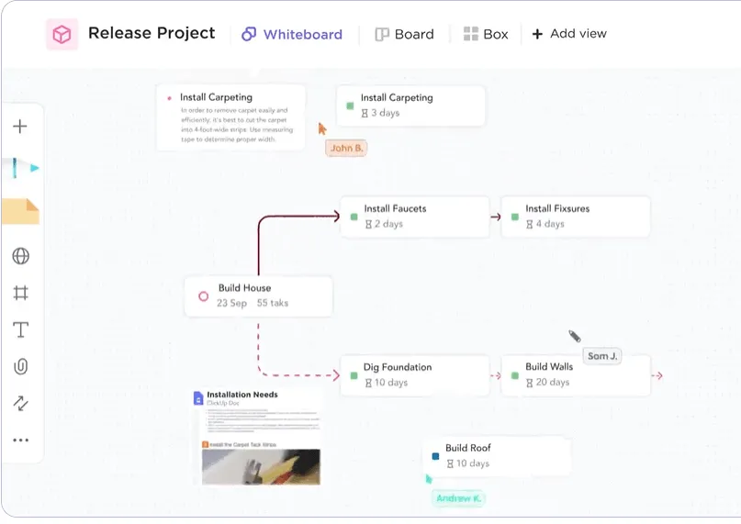Select the connector arrows tool

[x=20, y=403]
